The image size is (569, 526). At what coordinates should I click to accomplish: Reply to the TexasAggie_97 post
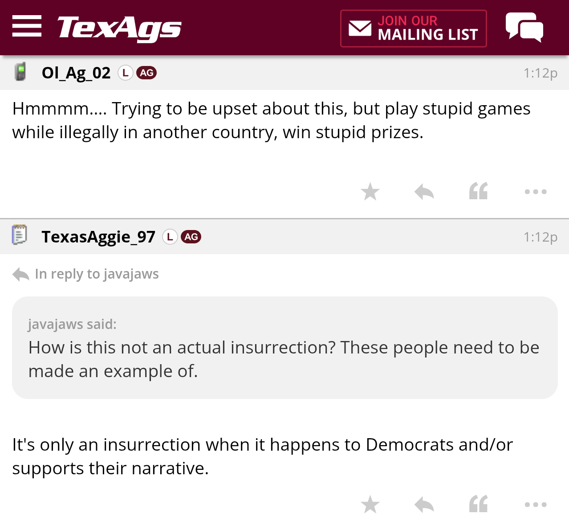point(424,505)
